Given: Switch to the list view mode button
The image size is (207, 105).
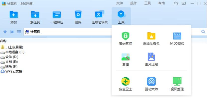Looking at the screenshot, I should [19, 32].
